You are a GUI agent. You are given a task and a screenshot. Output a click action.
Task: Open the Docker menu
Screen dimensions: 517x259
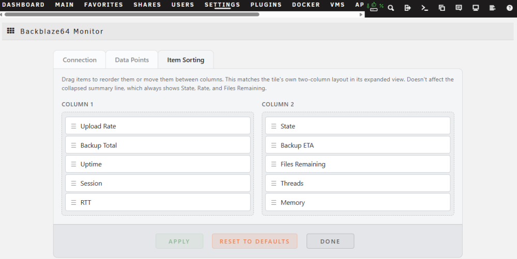tap(306, 5)
